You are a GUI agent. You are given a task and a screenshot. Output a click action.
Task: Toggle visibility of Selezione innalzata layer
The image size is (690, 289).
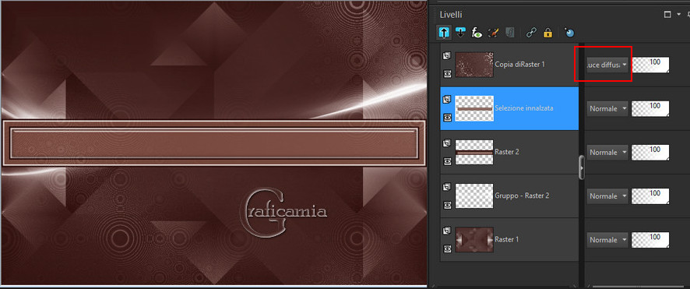448,118
